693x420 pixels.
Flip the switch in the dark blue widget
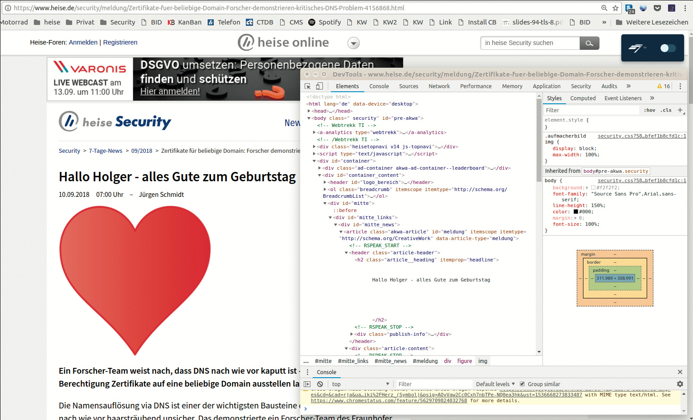click(x=668, y=48)
